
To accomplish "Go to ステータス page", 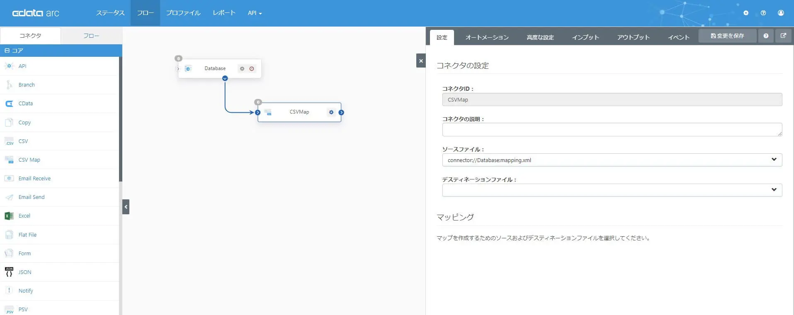I will [110, 13].
